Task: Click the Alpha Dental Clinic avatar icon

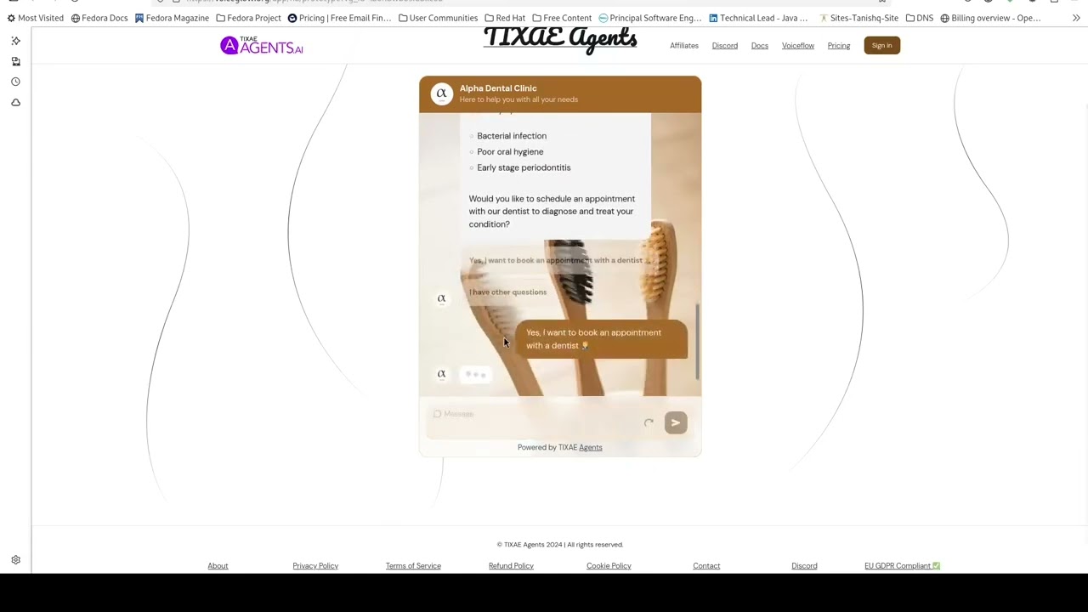Action: point(441,93)
